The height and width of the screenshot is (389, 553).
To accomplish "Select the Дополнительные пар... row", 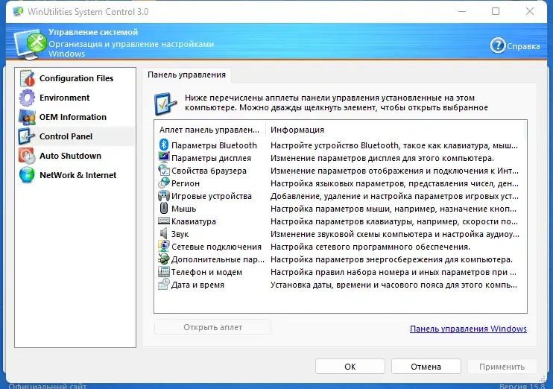I will (x=340, y=259).
